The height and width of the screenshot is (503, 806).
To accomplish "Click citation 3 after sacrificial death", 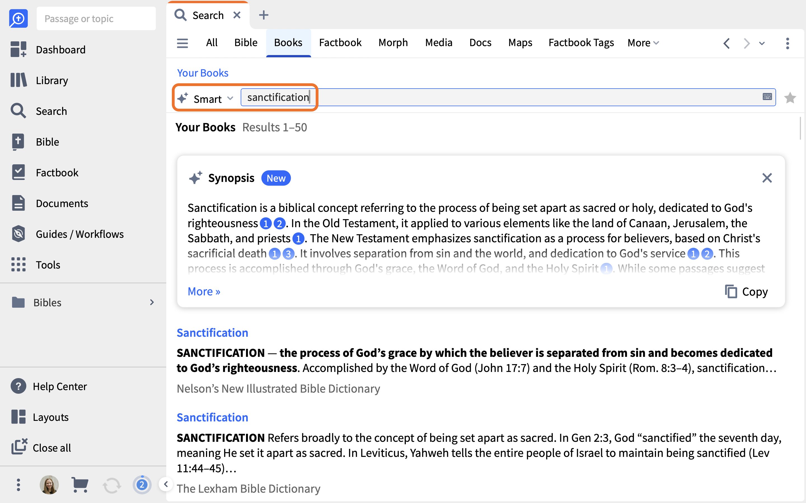I will 289,254.
